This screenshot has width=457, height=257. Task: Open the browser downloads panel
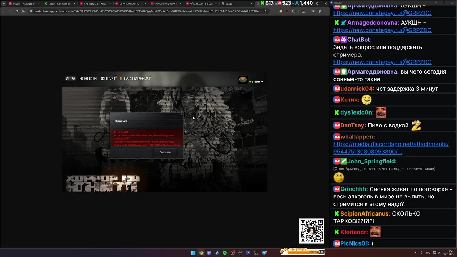click(303, 11)
